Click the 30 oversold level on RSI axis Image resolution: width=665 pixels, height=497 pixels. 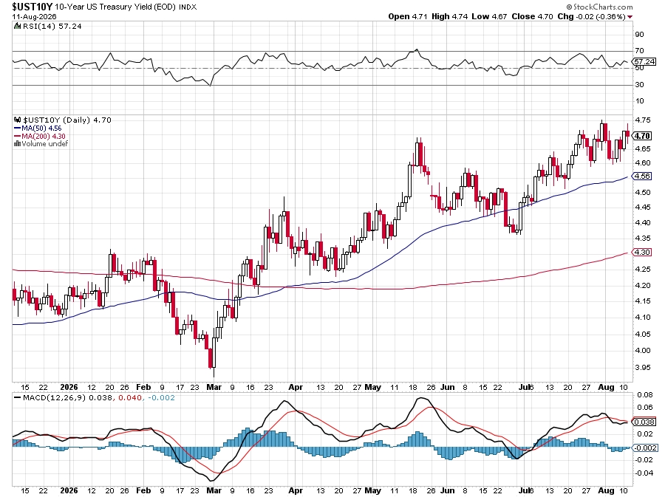639,85
